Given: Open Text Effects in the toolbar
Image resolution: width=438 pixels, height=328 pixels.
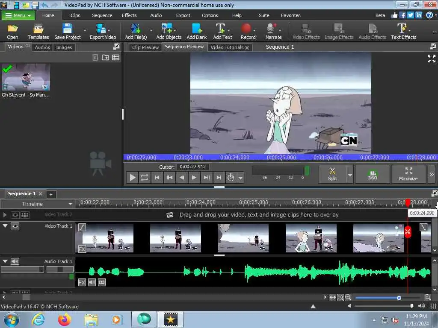Looking at the screenshot, I should (x=403, y=32).
